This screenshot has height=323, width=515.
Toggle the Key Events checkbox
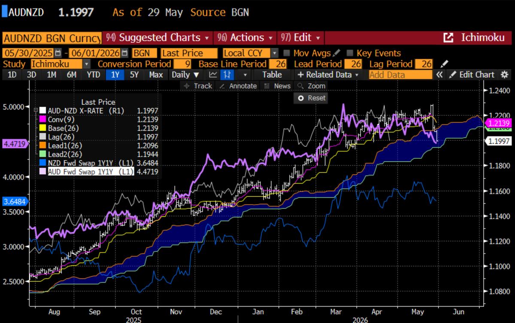pyautogui.click(x=350, y=53)
